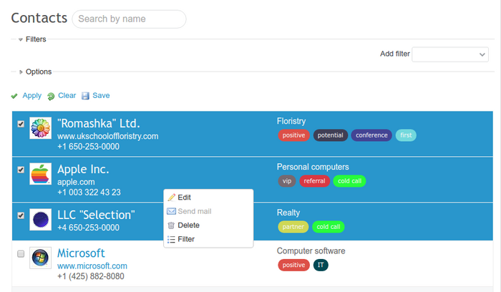
Task: Open the Microsoft contact name link
Action: click(81, 253)
